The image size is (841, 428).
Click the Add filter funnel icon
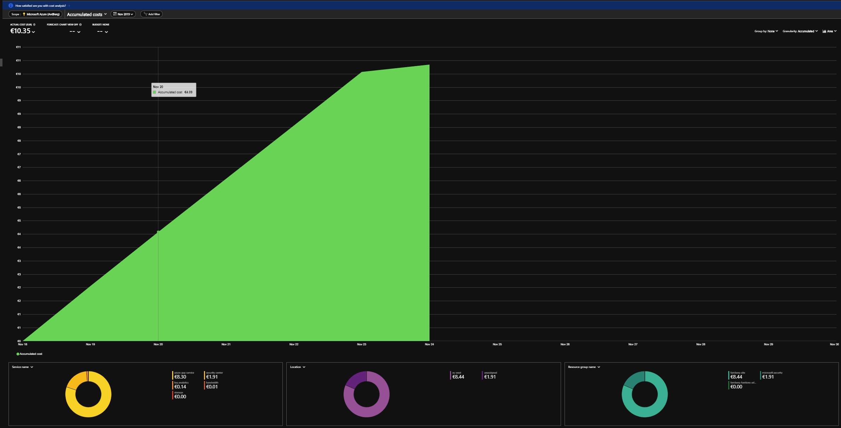point(145,14)
